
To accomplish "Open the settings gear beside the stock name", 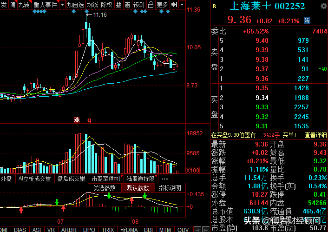I will pos(324,7).
